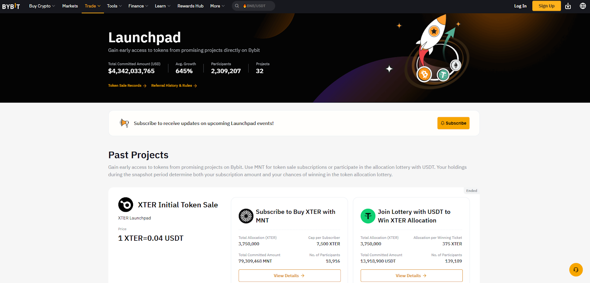Image resolution: width=590 pixels, height=283 pixels.
Task: Open the language globe icon
Action: pyautogui.click(x=583, y=6)
